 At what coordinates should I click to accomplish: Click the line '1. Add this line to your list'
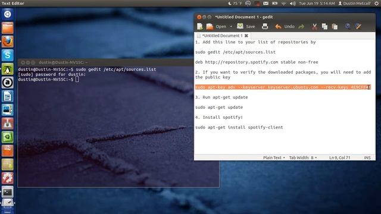[x=255, y=42]
